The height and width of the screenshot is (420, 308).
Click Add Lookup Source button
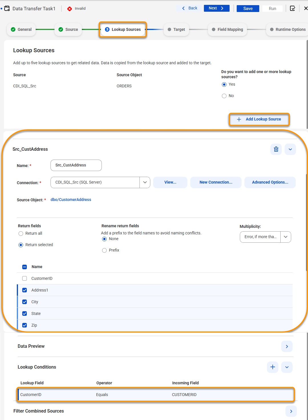click(259, 119)
